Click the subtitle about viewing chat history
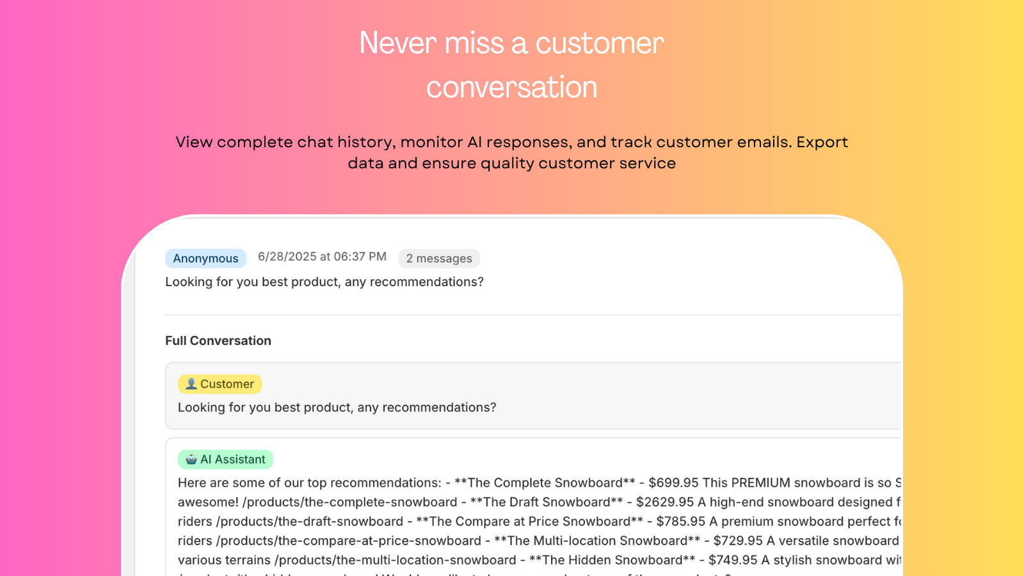The height and width of the screenshot is (576, 1024). 512,152
